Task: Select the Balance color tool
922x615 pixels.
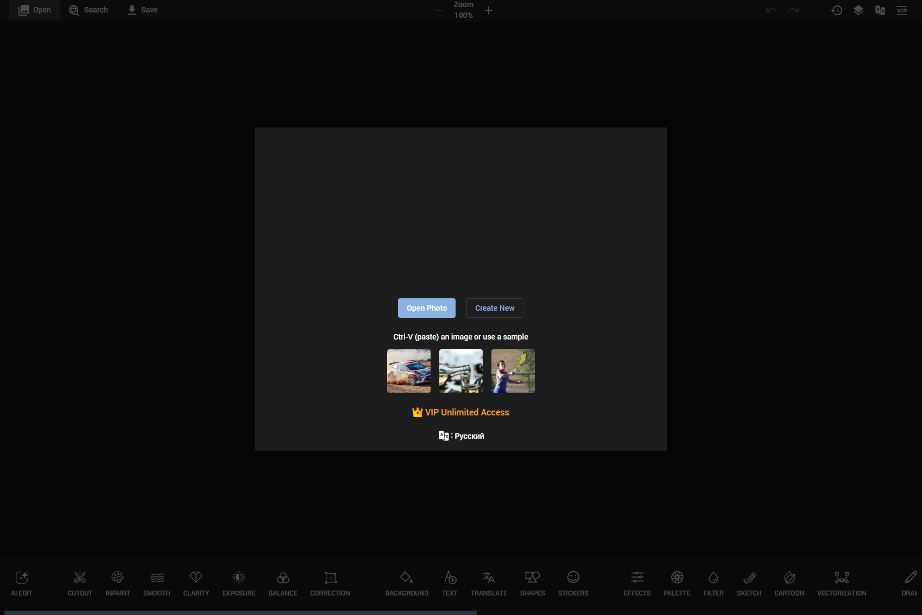Action: [283, 584]
